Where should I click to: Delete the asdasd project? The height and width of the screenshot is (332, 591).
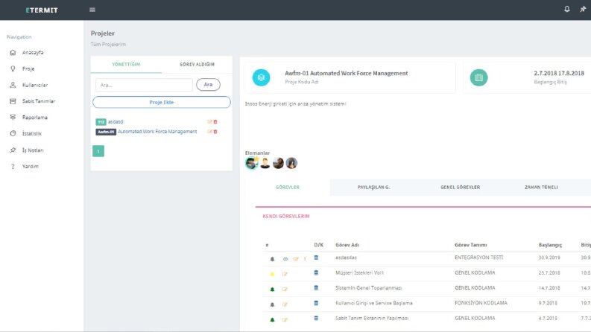[215, 121]
